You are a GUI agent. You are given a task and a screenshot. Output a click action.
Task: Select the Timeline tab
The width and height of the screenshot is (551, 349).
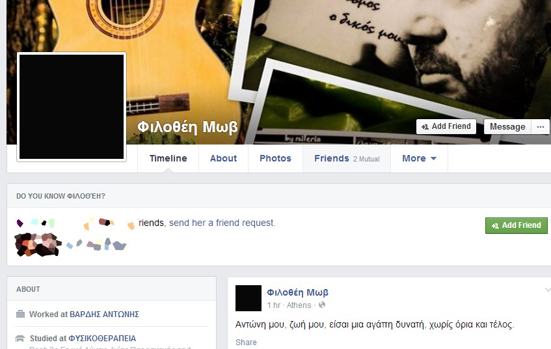pyautogui.click(x=168, y=158)
